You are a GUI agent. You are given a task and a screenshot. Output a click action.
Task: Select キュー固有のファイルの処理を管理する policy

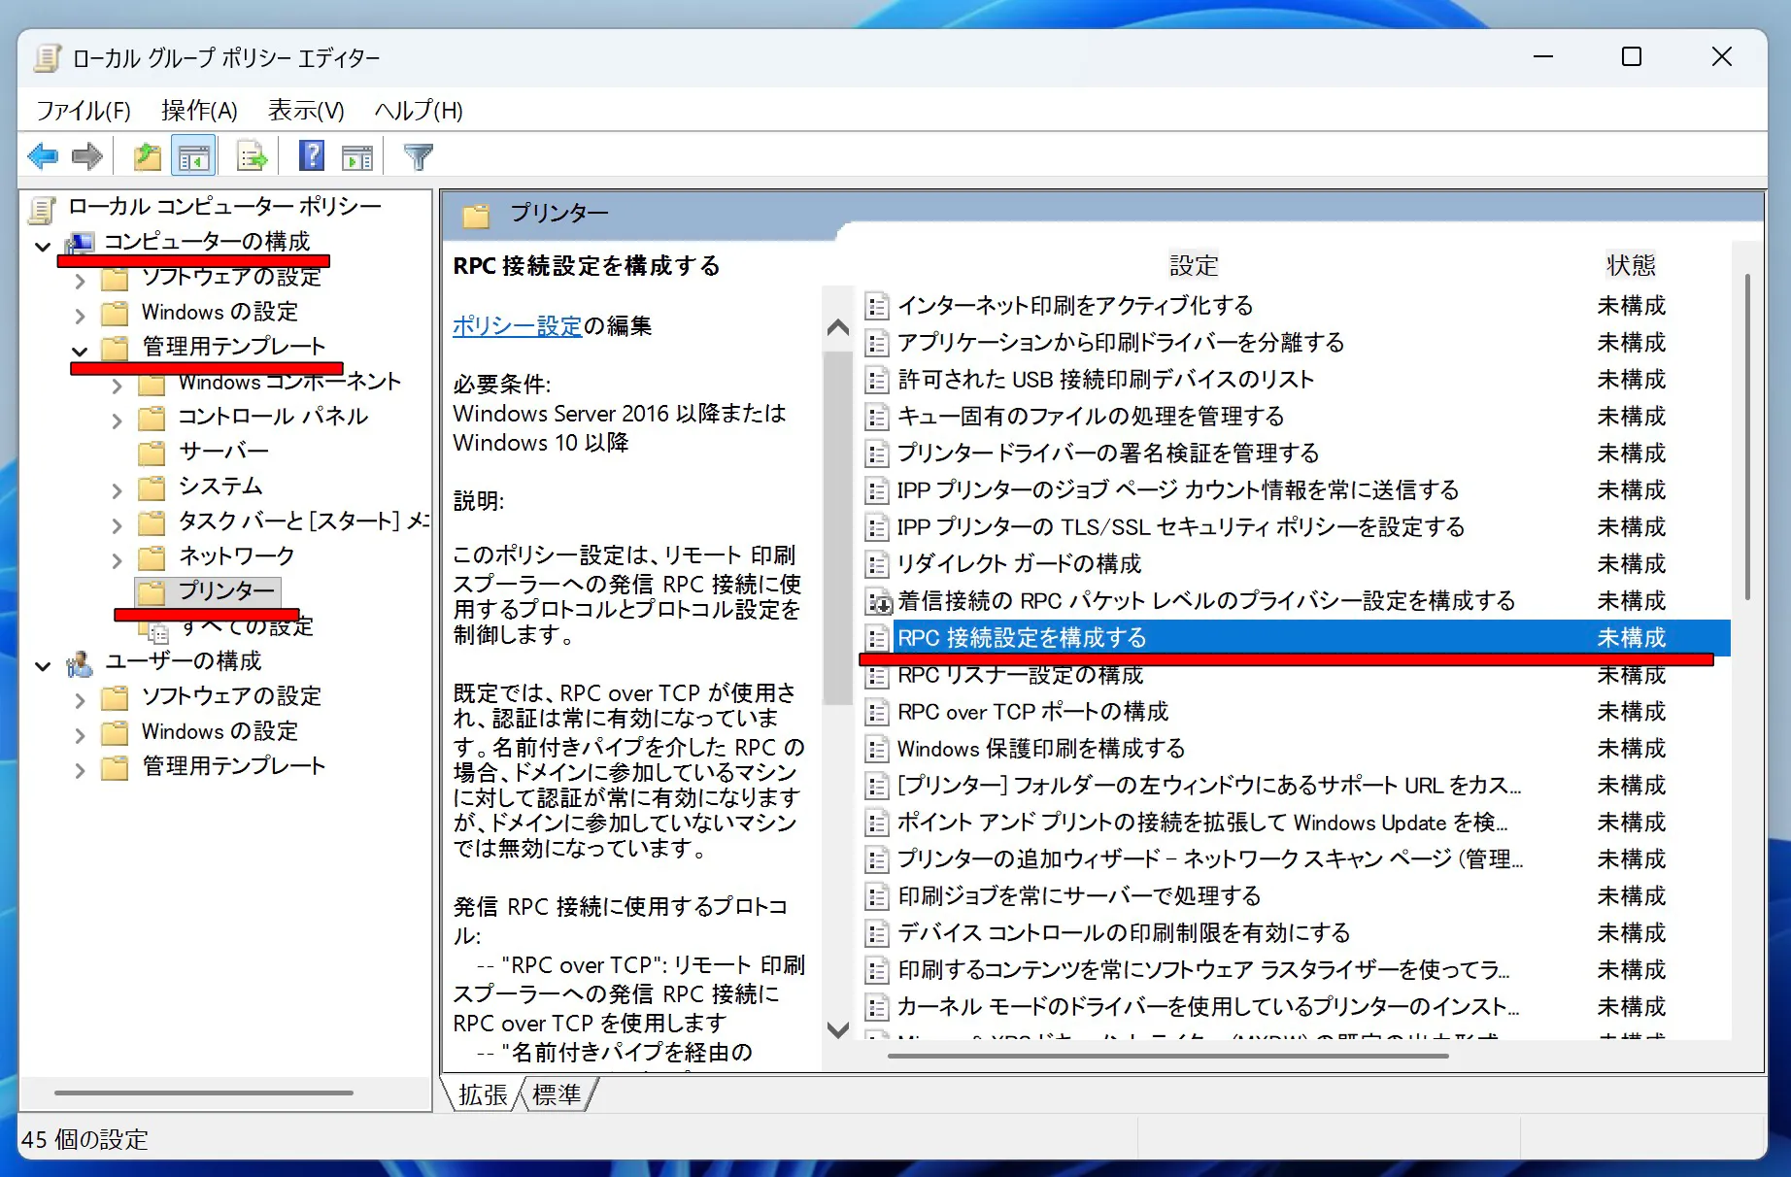coord(1090,417)
